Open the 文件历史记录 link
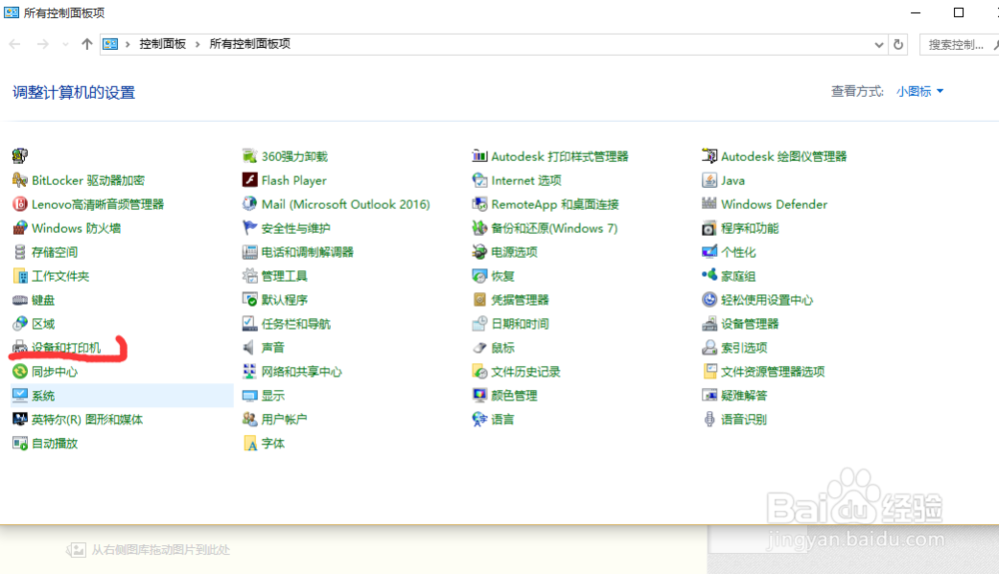This screenshot has height=574, width=999. (x=525, y=371)
